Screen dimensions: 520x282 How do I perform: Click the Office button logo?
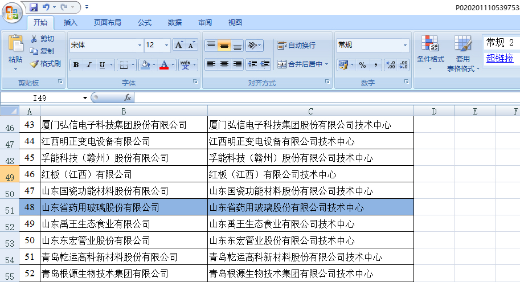coord(12,13)
